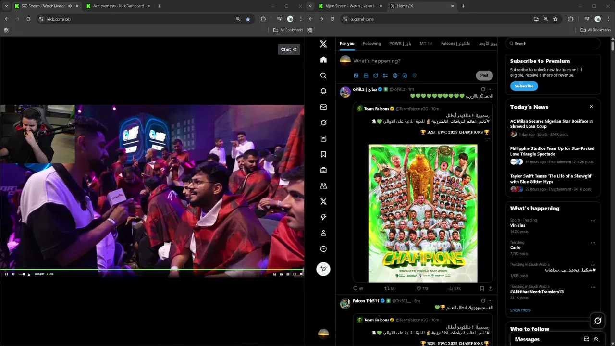Repost oPiiLz's post showing 55 reposts
Screen dimensions: 615x346
pyautogui.click(x=390, y=289)
